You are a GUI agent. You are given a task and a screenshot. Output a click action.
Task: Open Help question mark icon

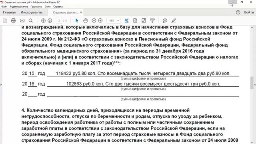tap(238, 12)
